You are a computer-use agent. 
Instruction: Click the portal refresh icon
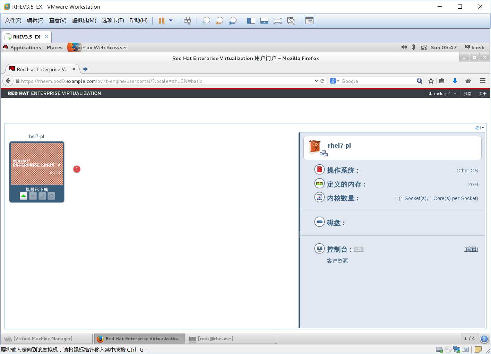coord(477,128)
